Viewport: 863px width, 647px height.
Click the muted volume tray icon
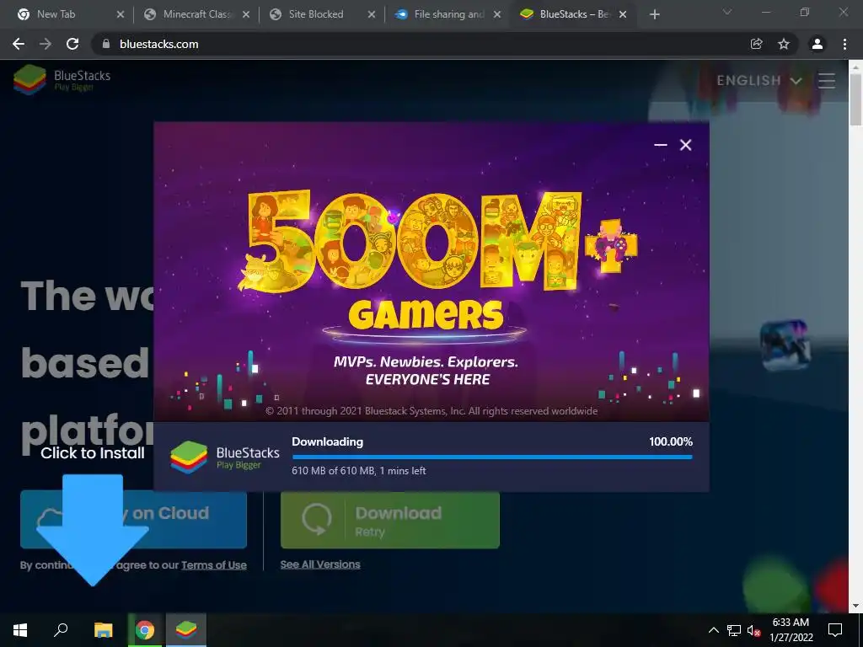(x=754, y=630)
